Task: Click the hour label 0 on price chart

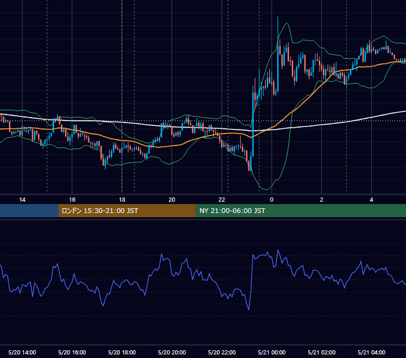Action: [x=272, y=200]
